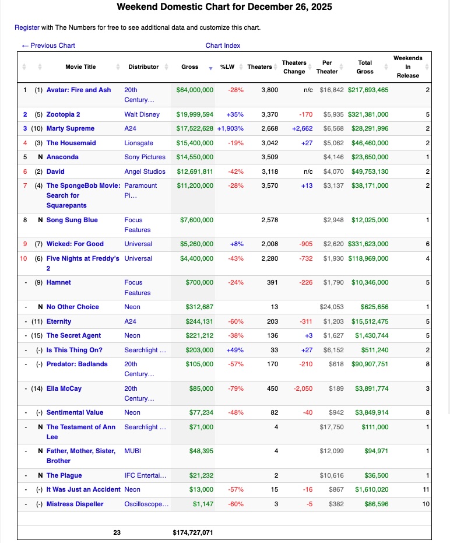Viewport: 450px width, 543px height.
Task: Open the Chart Index link
Action: (223, 45)
